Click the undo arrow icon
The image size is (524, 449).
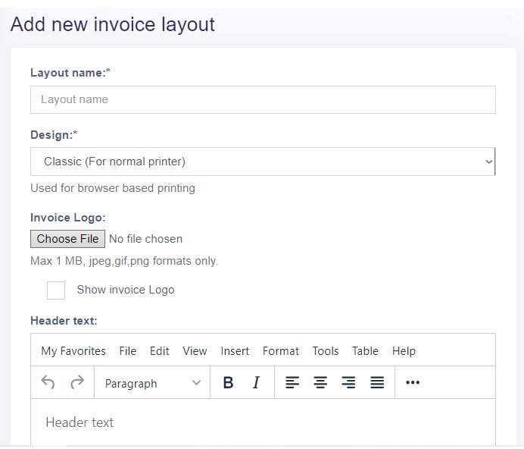pos(48,383)
